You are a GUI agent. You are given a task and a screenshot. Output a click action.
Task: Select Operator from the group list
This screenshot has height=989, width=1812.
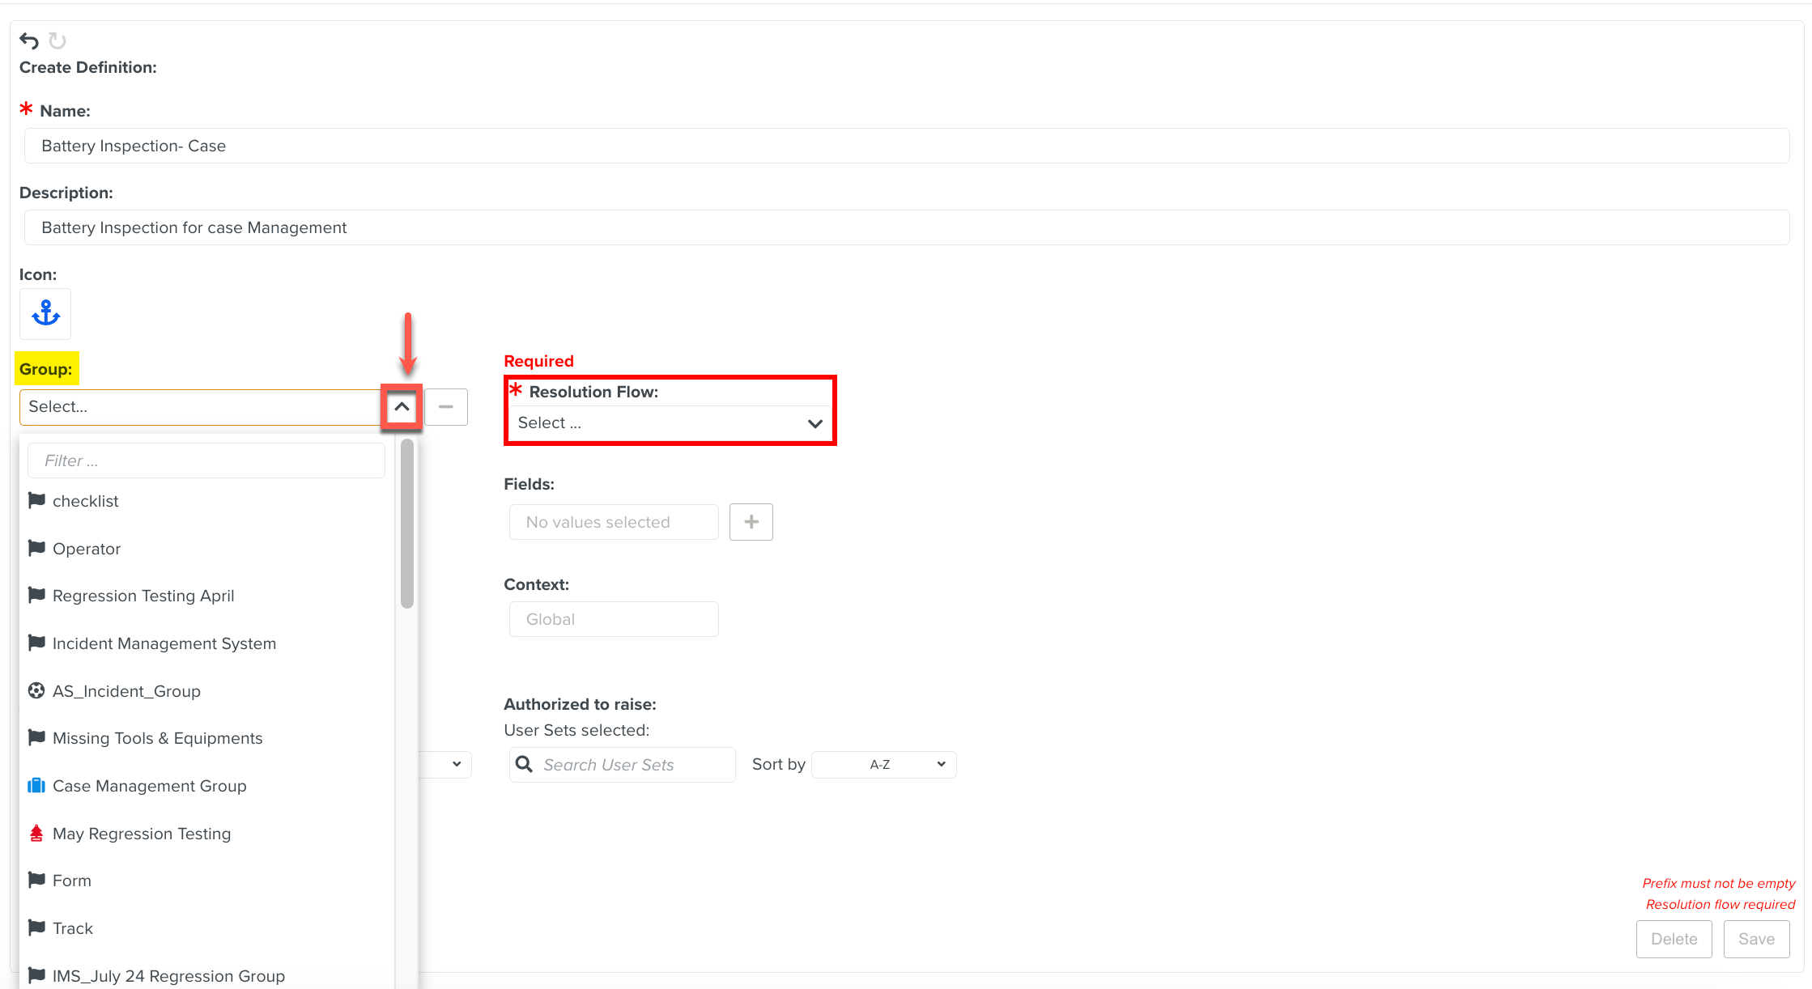click(87, 549)
